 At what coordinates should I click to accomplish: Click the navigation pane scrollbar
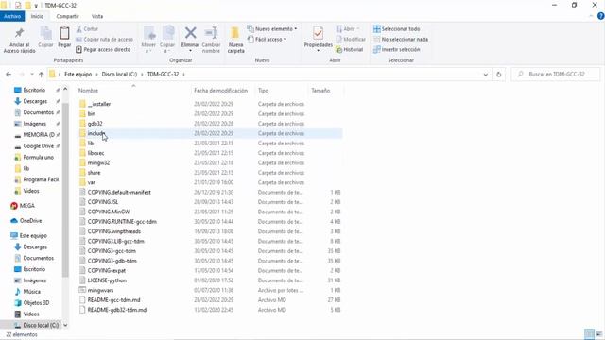[x=65, y=189]
